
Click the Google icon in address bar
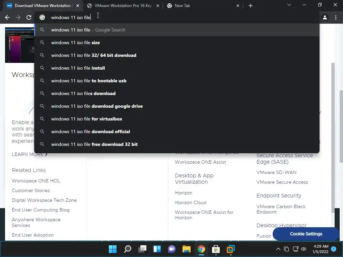point(42,17)
